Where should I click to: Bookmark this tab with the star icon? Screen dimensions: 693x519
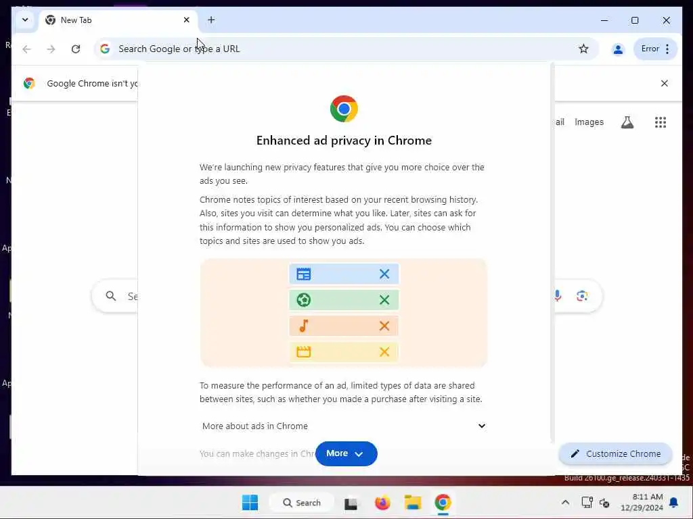tap(583, 49)
